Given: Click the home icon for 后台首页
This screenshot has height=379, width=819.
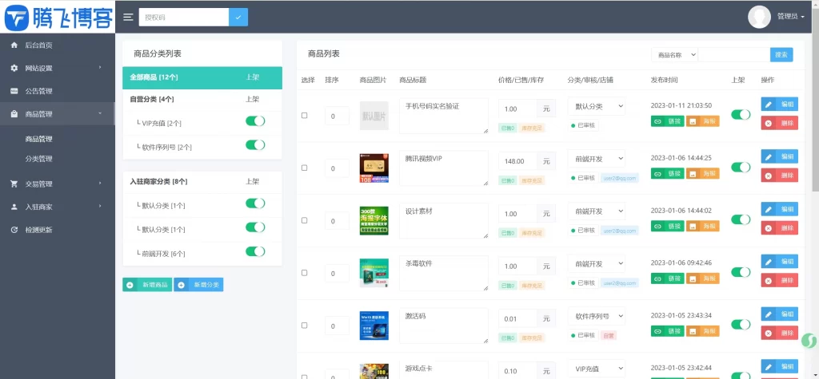Looking at the screenshot, I should click(14, 45).
